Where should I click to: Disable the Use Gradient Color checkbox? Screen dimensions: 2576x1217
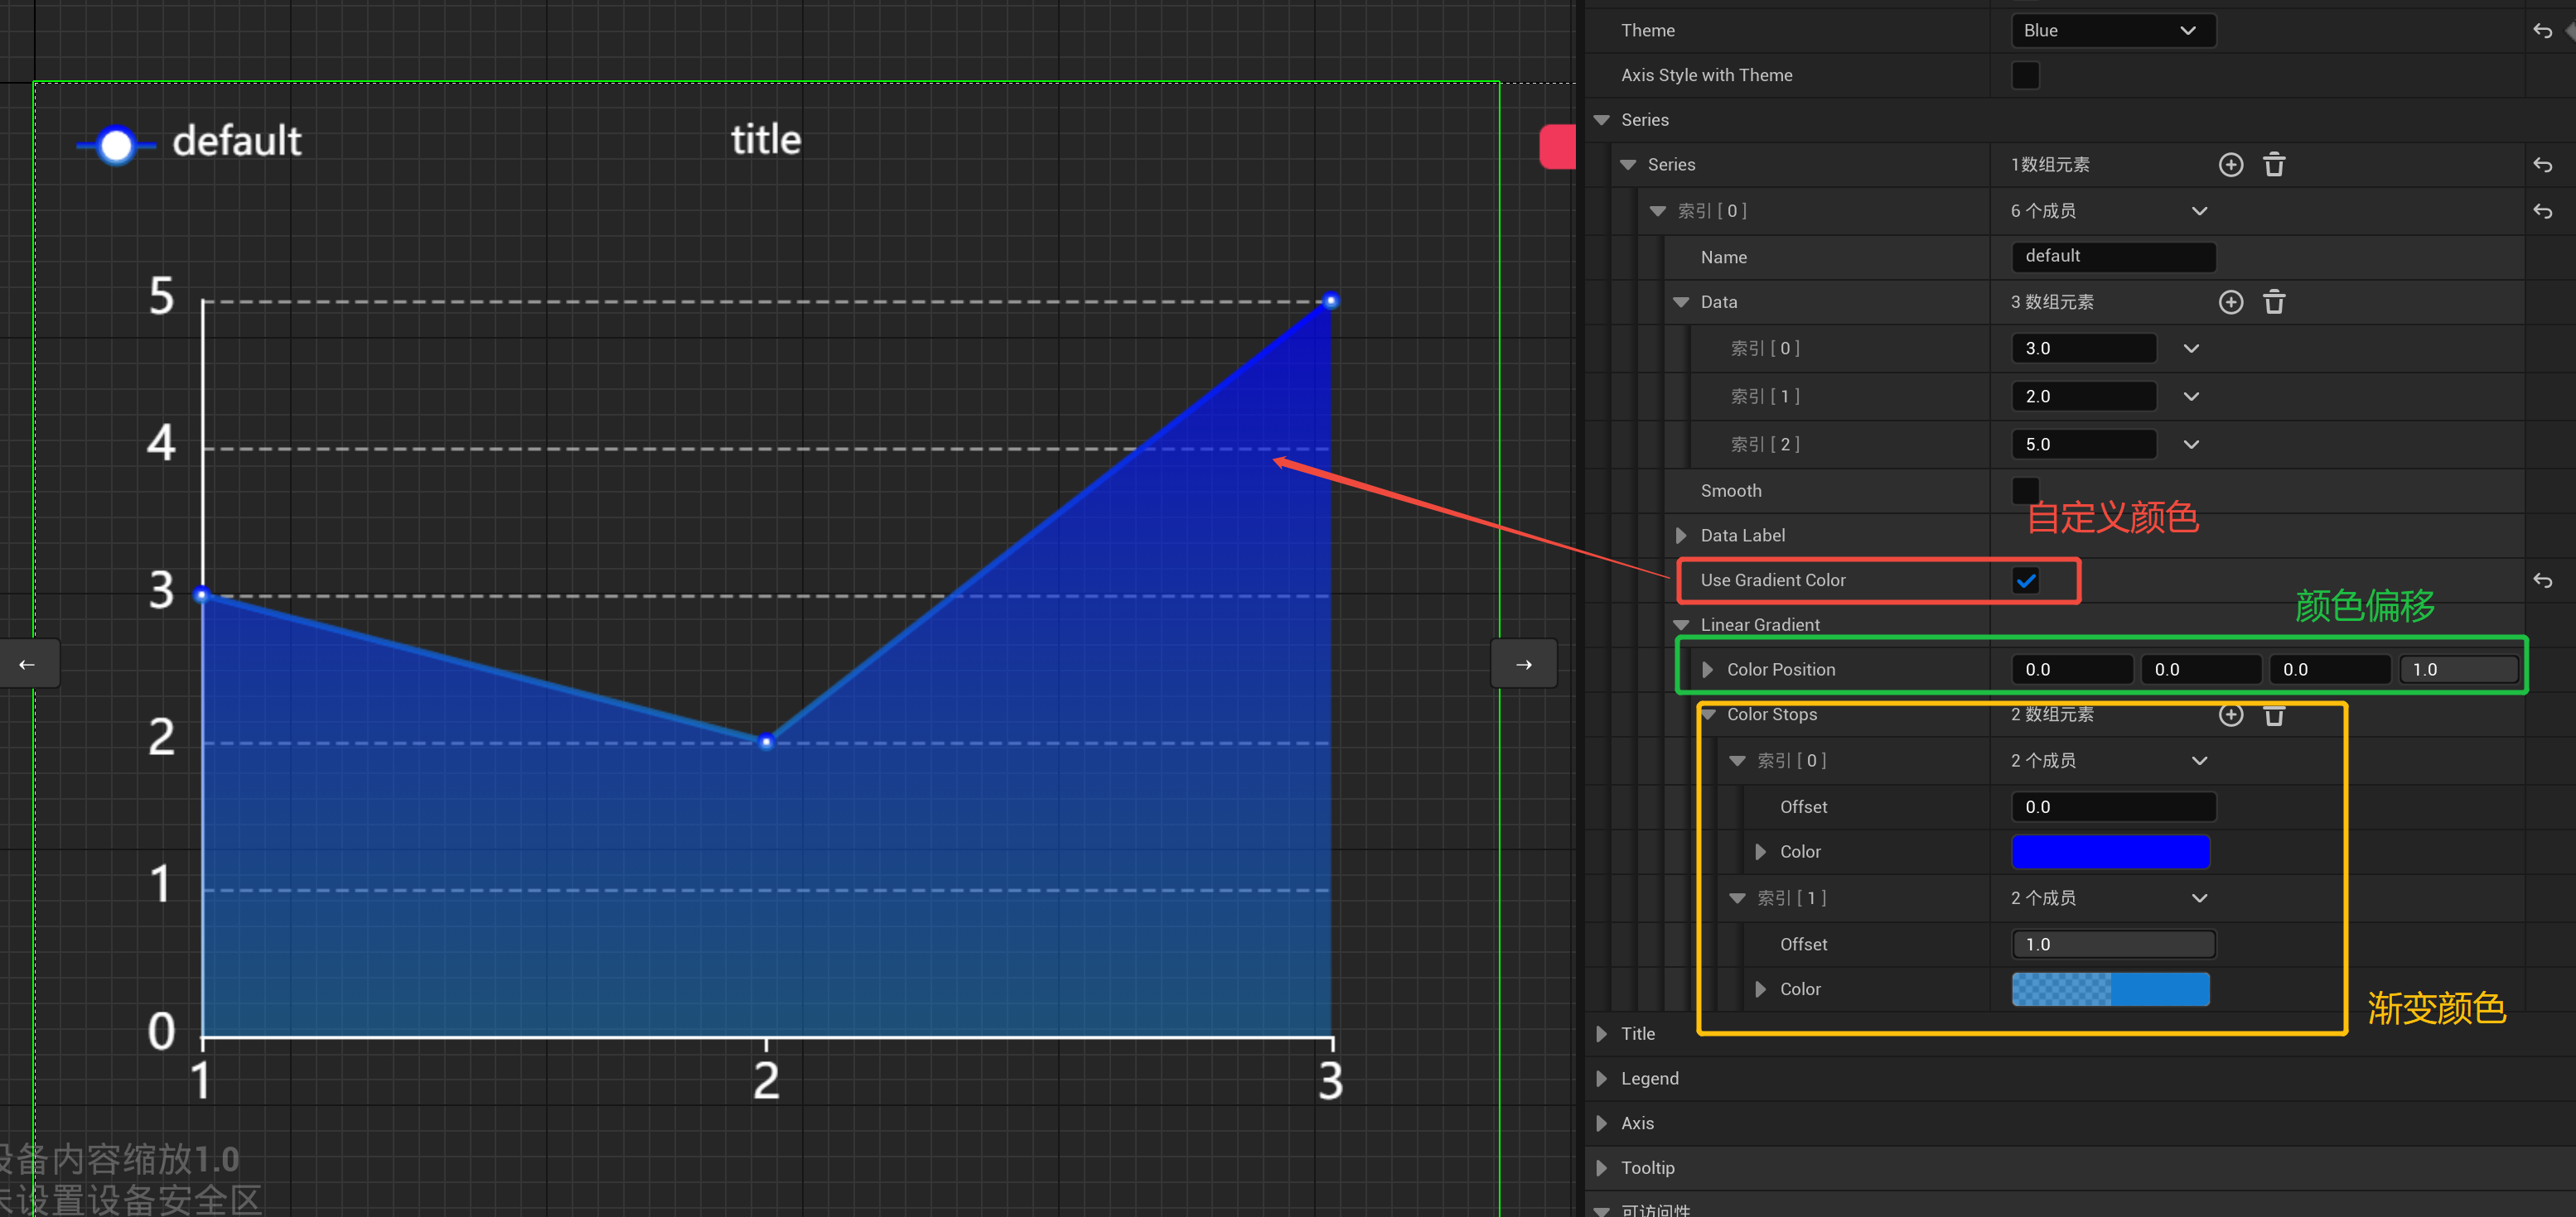2026,580
